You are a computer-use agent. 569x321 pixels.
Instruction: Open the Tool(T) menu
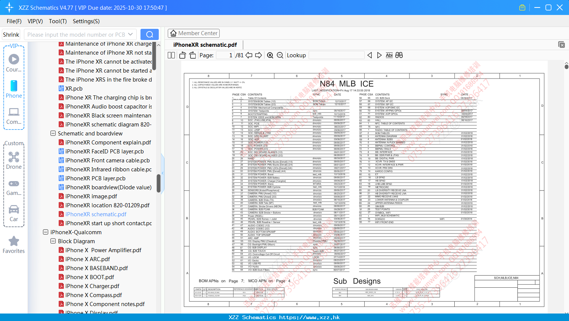(58, 21)
